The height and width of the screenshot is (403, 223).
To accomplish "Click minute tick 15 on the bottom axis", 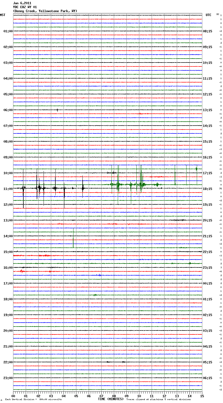I will tap(202, 396).
